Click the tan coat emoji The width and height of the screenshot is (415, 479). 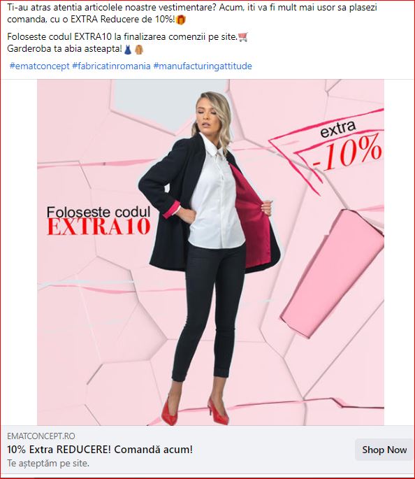(x=139, y=49)
